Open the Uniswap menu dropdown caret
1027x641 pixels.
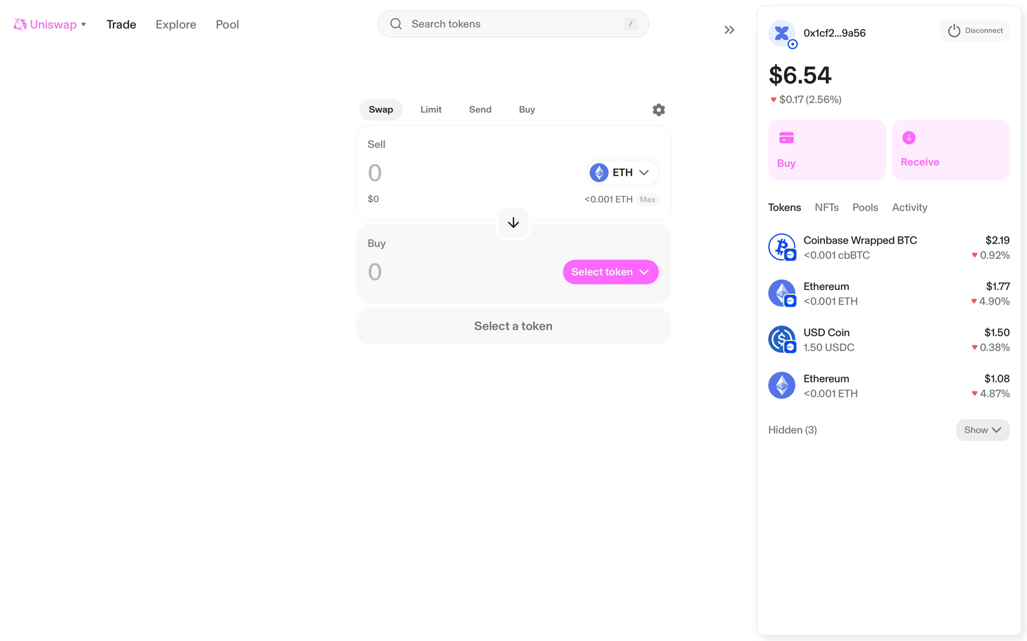click(83, 25)
